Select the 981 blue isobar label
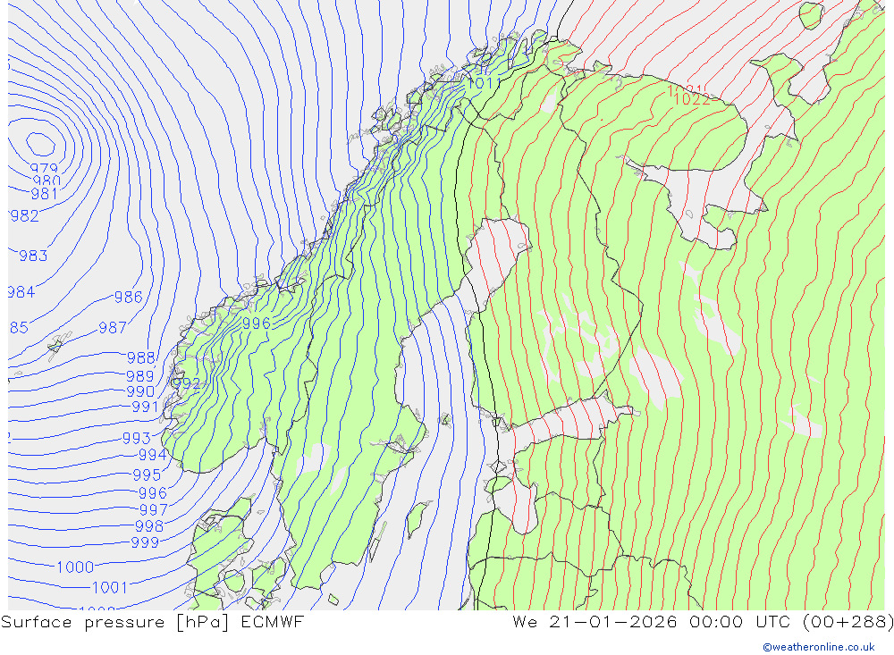This screenshot has width=894, height=655. point(45,195)
